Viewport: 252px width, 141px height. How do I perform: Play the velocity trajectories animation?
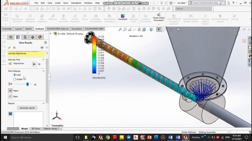pyautogui.click(x=34, y=64)
